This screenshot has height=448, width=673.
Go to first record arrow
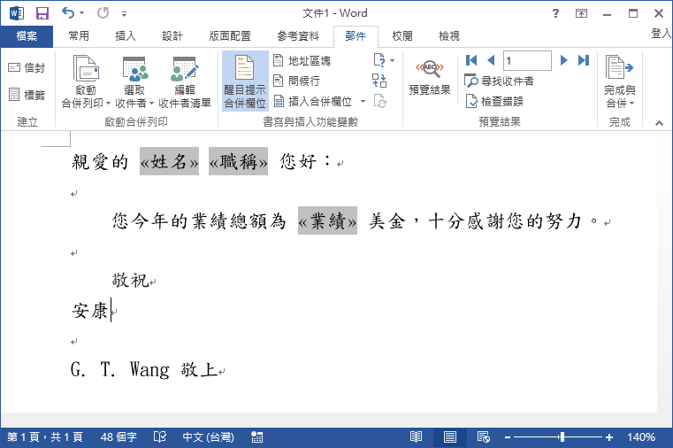coord(471,60)
